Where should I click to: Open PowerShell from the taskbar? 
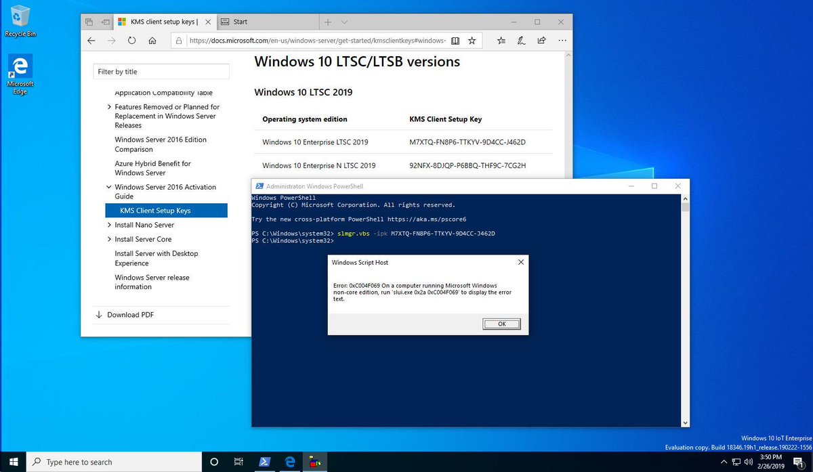(265, 462)
